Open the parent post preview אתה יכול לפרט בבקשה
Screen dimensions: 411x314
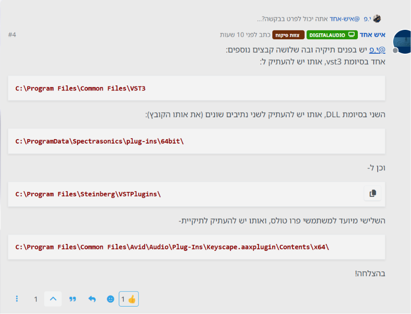(x=293, y=19)
